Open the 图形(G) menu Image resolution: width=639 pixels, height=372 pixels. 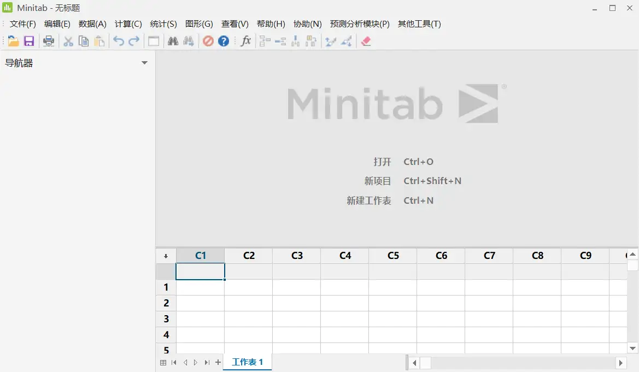coord(199,24)
